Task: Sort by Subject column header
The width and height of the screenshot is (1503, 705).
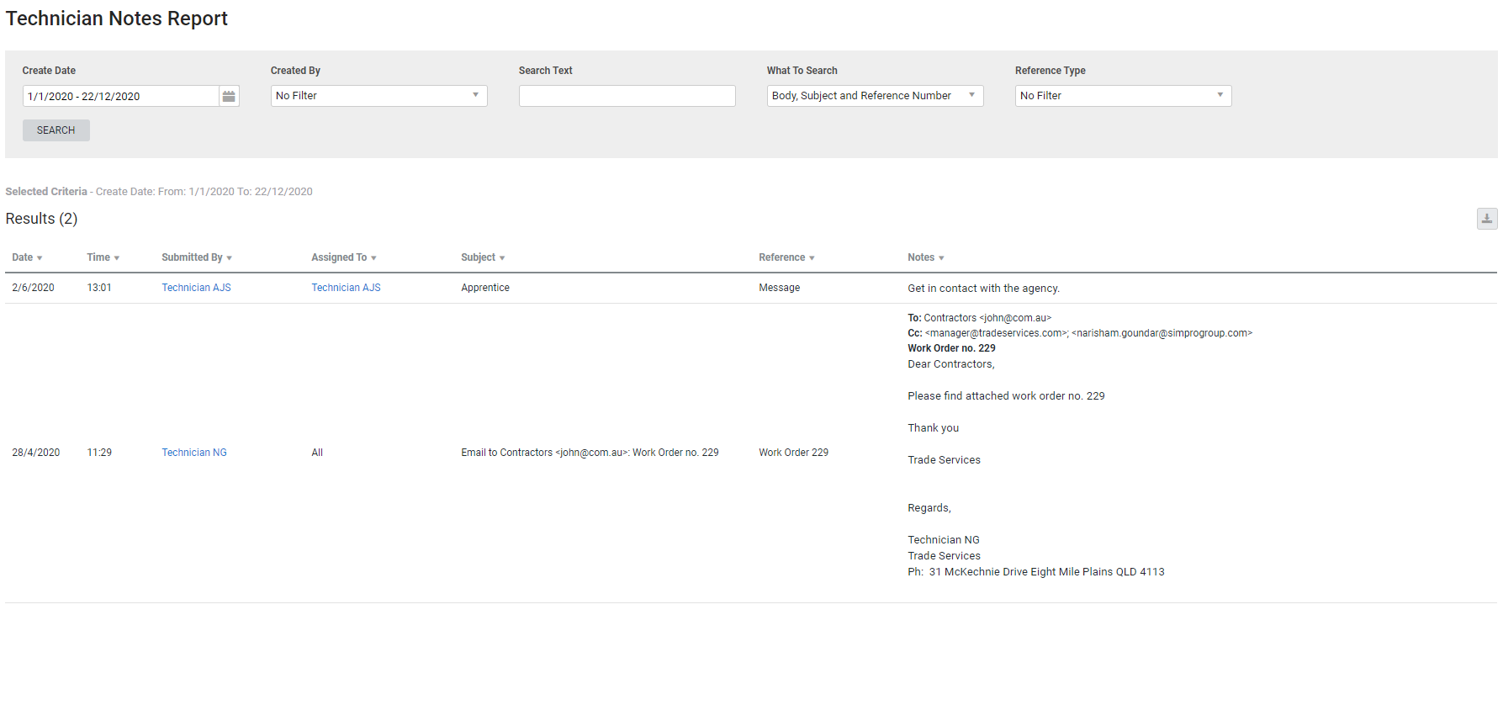Action: tap(483, 257)
